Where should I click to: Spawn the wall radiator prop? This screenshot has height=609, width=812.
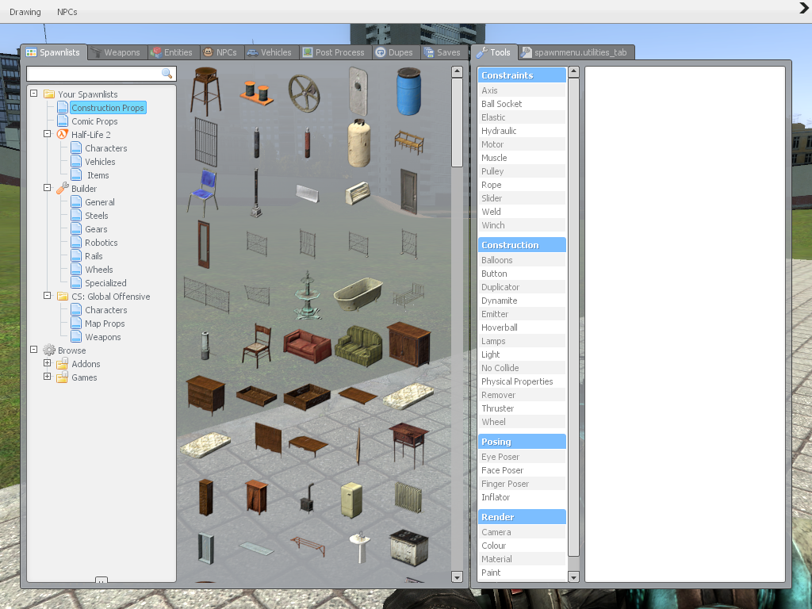(408, 497)
